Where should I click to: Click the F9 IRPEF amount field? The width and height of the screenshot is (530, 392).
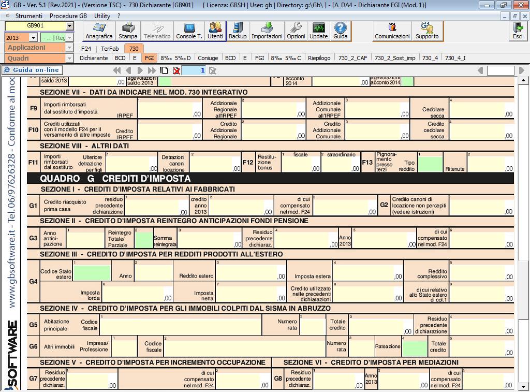[x=170, y=108]
